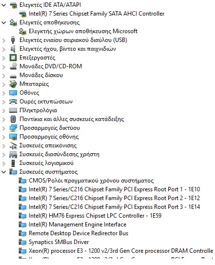Click the mouse icon for pointing devices
Screen dimensions: 215x265
pos(13,119)
